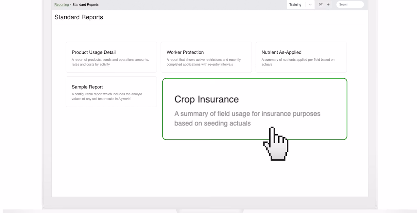Click the soil test results description text

coord(107,96)
